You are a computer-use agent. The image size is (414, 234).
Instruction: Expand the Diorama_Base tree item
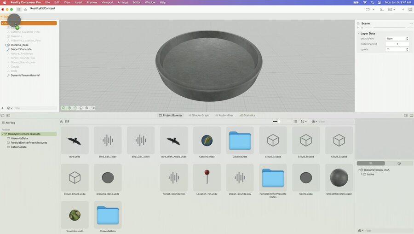pos(6,45)
